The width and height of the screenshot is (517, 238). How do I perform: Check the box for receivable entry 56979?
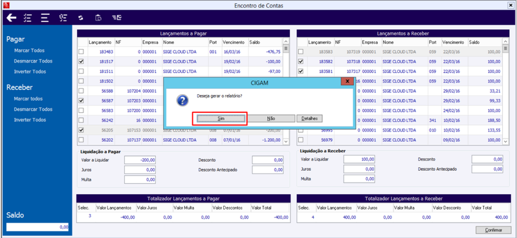point(301,140)
